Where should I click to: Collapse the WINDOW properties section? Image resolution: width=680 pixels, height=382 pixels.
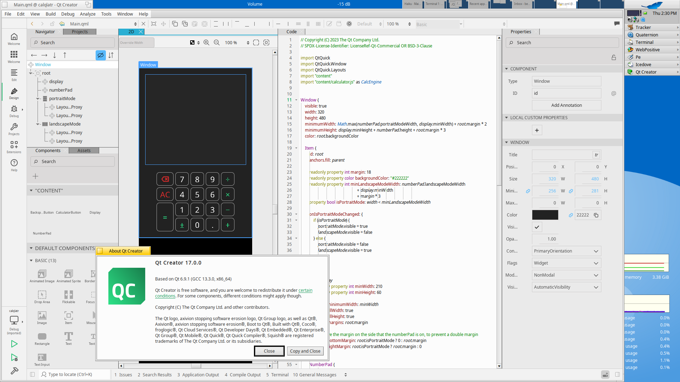click(506, 143)
